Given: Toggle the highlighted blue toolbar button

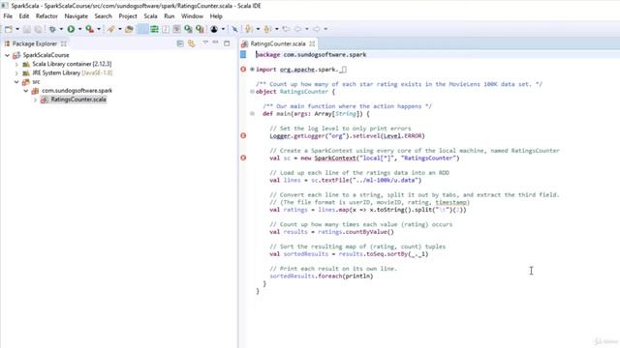Looking at the screenshot, I should (x=142, y=29).
